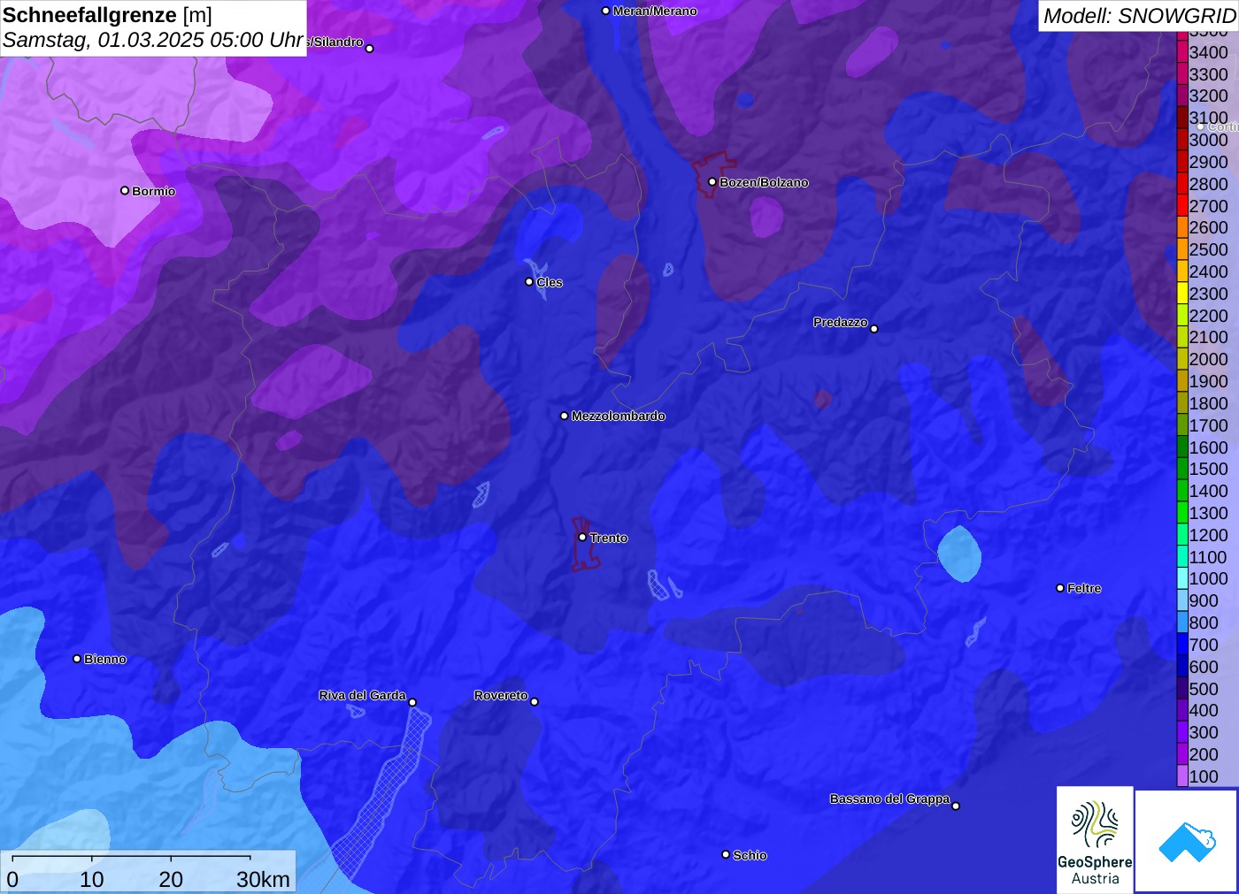1239x894 pixels.
Task: Click the 2300 yellow legend swatch
Action: point(1182,294)
